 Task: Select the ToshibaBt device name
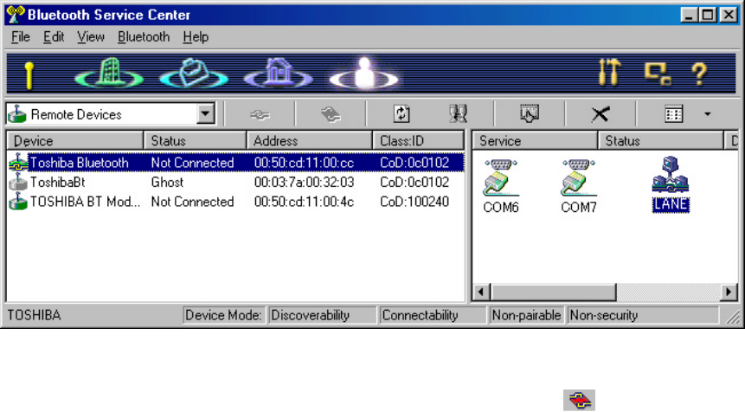(57, 182)
